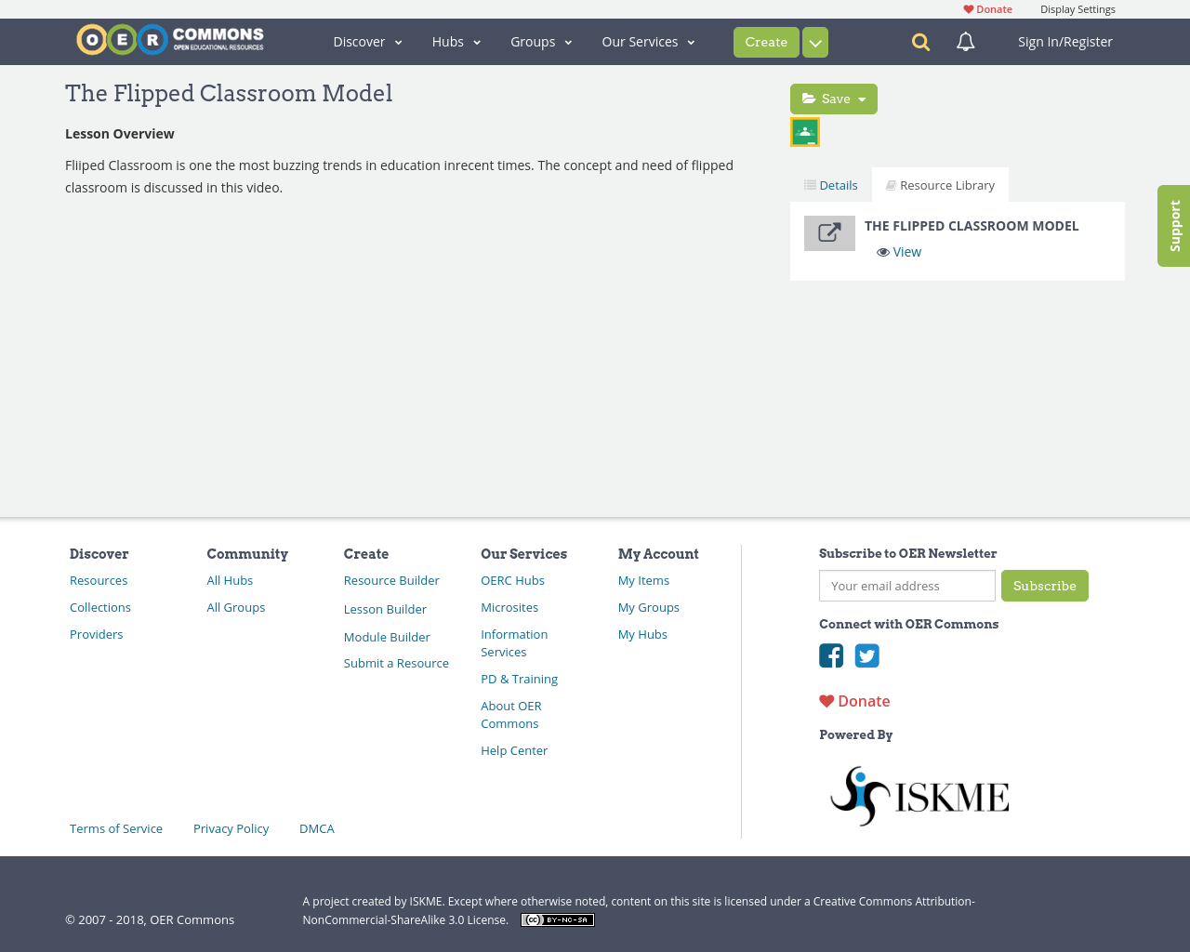Toggle the View eye for the resource
This screenshot has width=1190, height=952.
point(881,251)
